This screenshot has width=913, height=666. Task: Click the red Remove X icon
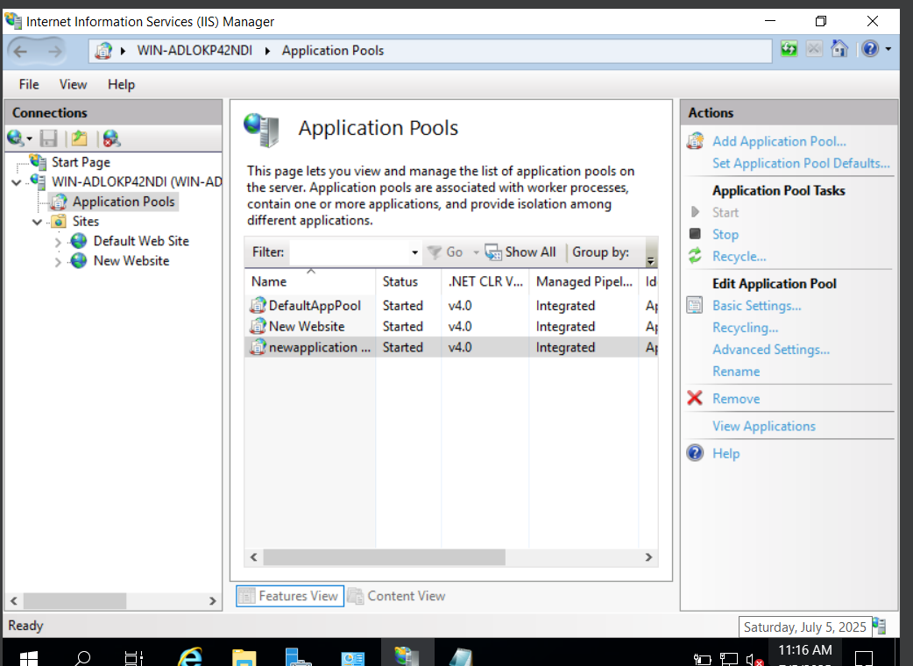[695, 399]
